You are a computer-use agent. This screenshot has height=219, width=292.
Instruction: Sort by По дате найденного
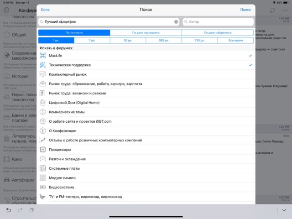(218, 32)
